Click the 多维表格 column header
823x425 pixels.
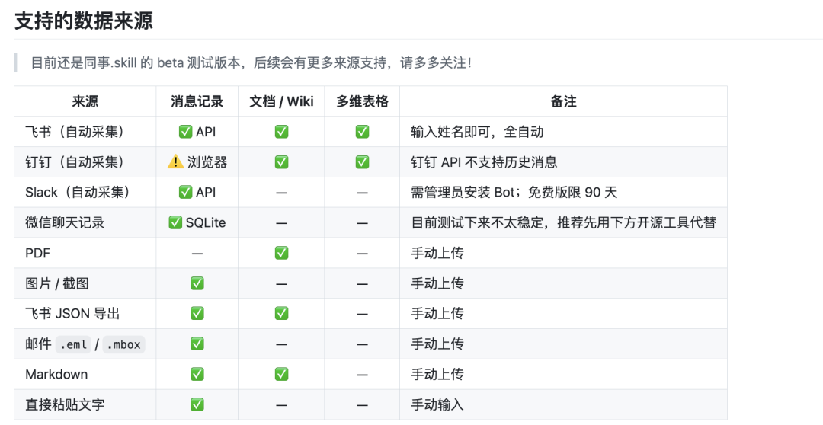tap(362, 101)
